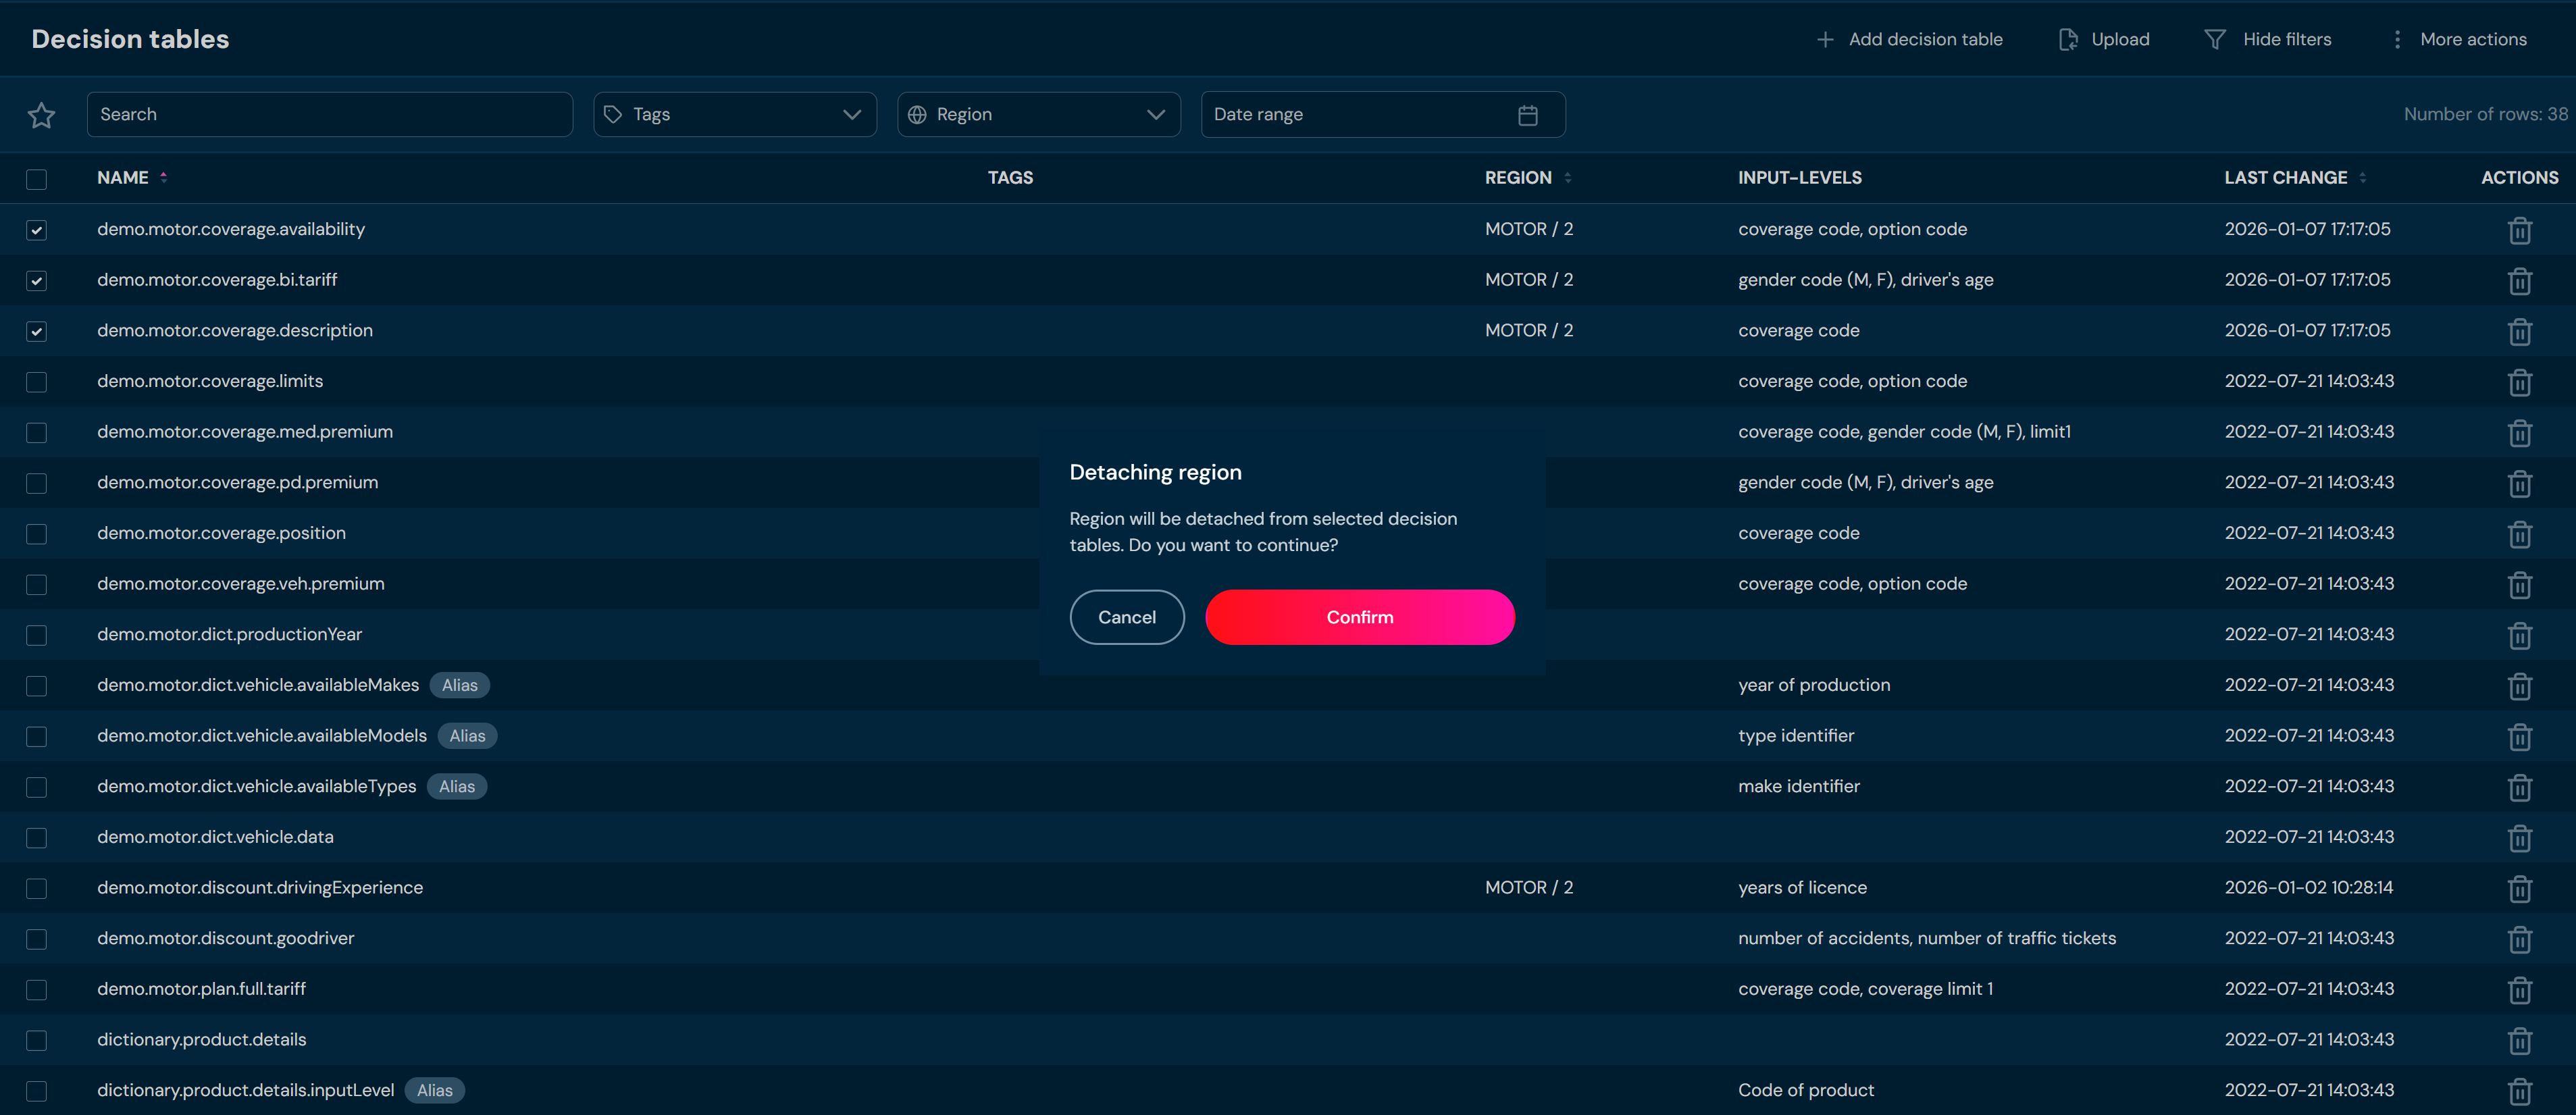Click Add decision table
The width and height of the screenshot is (2576, 1115).
tap(1909, 39)
